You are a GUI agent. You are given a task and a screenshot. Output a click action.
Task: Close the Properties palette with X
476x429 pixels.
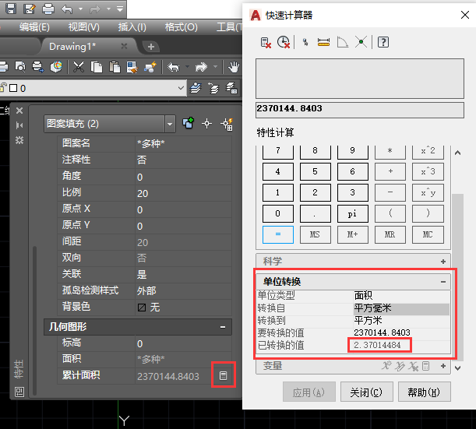click(x=19, y=111)
